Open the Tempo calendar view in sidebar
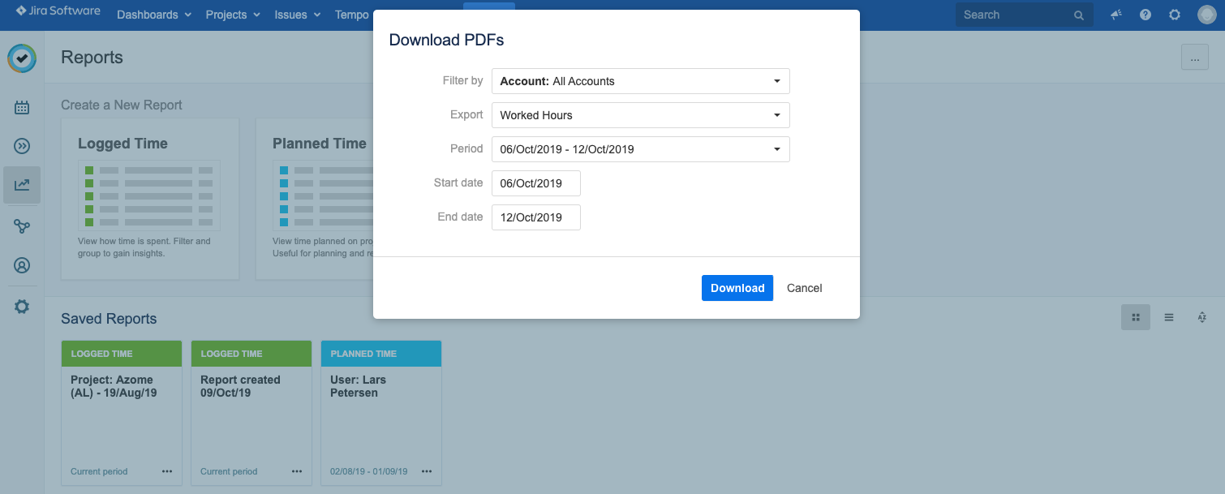1225x494 pixels. (22, 106)
